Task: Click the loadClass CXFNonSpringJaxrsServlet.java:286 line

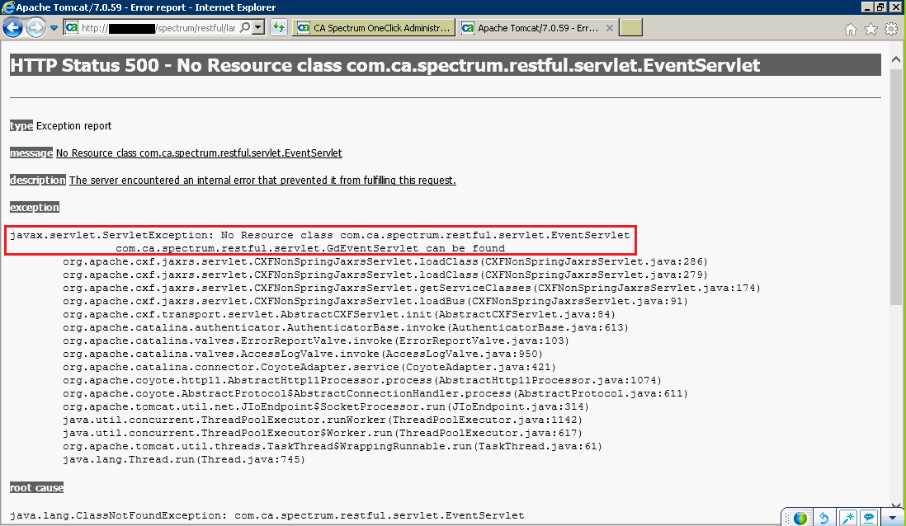Action: [x=385, y=261]
